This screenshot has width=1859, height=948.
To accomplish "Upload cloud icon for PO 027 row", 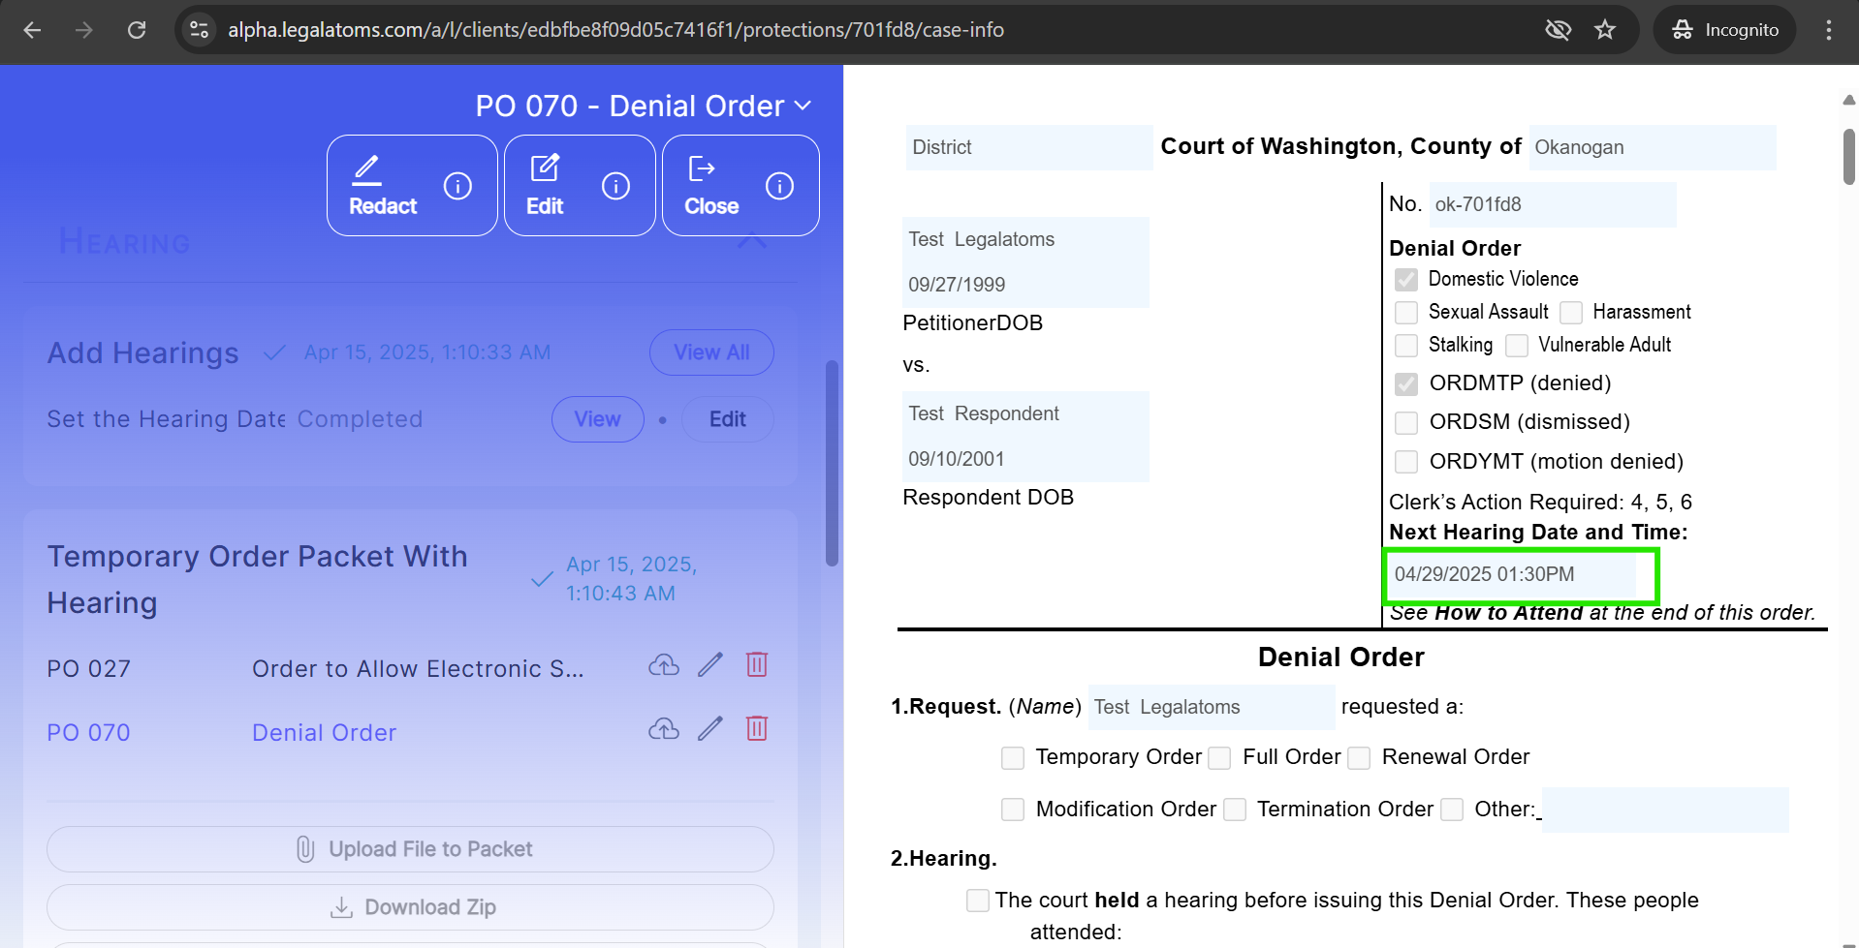I will point(664,665).
